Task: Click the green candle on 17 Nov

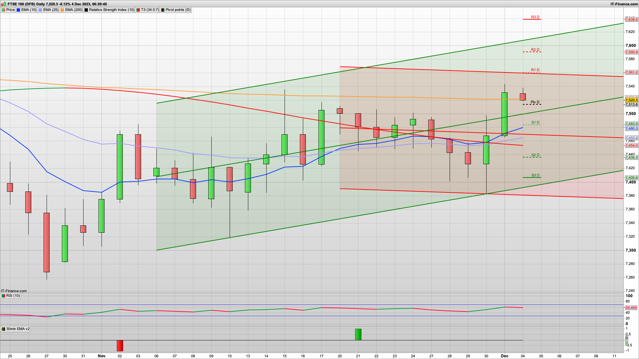Action: (321, 137)
